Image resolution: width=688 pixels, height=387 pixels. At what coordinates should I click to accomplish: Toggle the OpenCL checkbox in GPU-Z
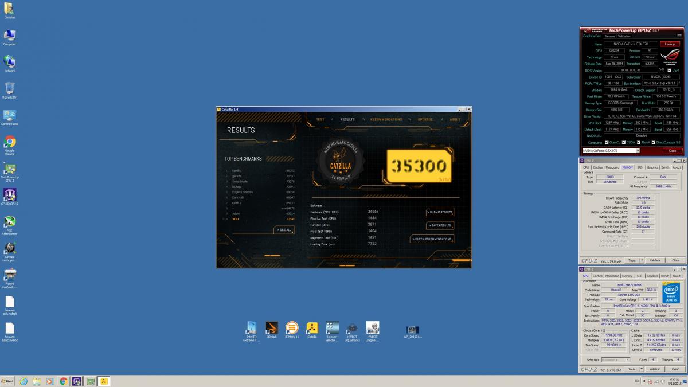pyautogui.click(x=607, y=142)
